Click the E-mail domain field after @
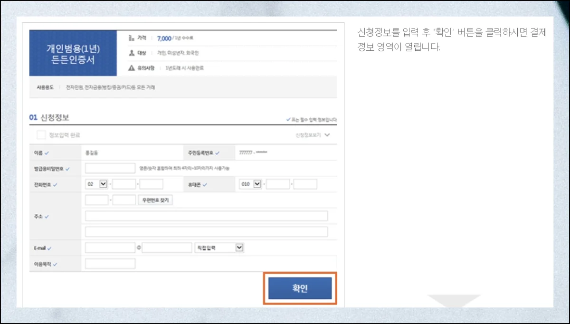Viewport: 570px width, 324px height. pyautogui.click(x=167, y=248)
